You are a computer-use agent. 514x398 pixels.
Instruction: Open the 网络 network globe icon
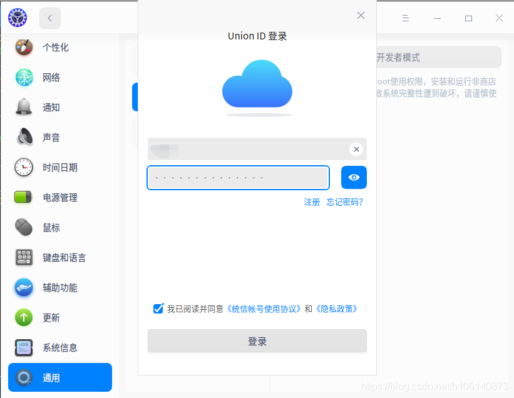(24, 78)
